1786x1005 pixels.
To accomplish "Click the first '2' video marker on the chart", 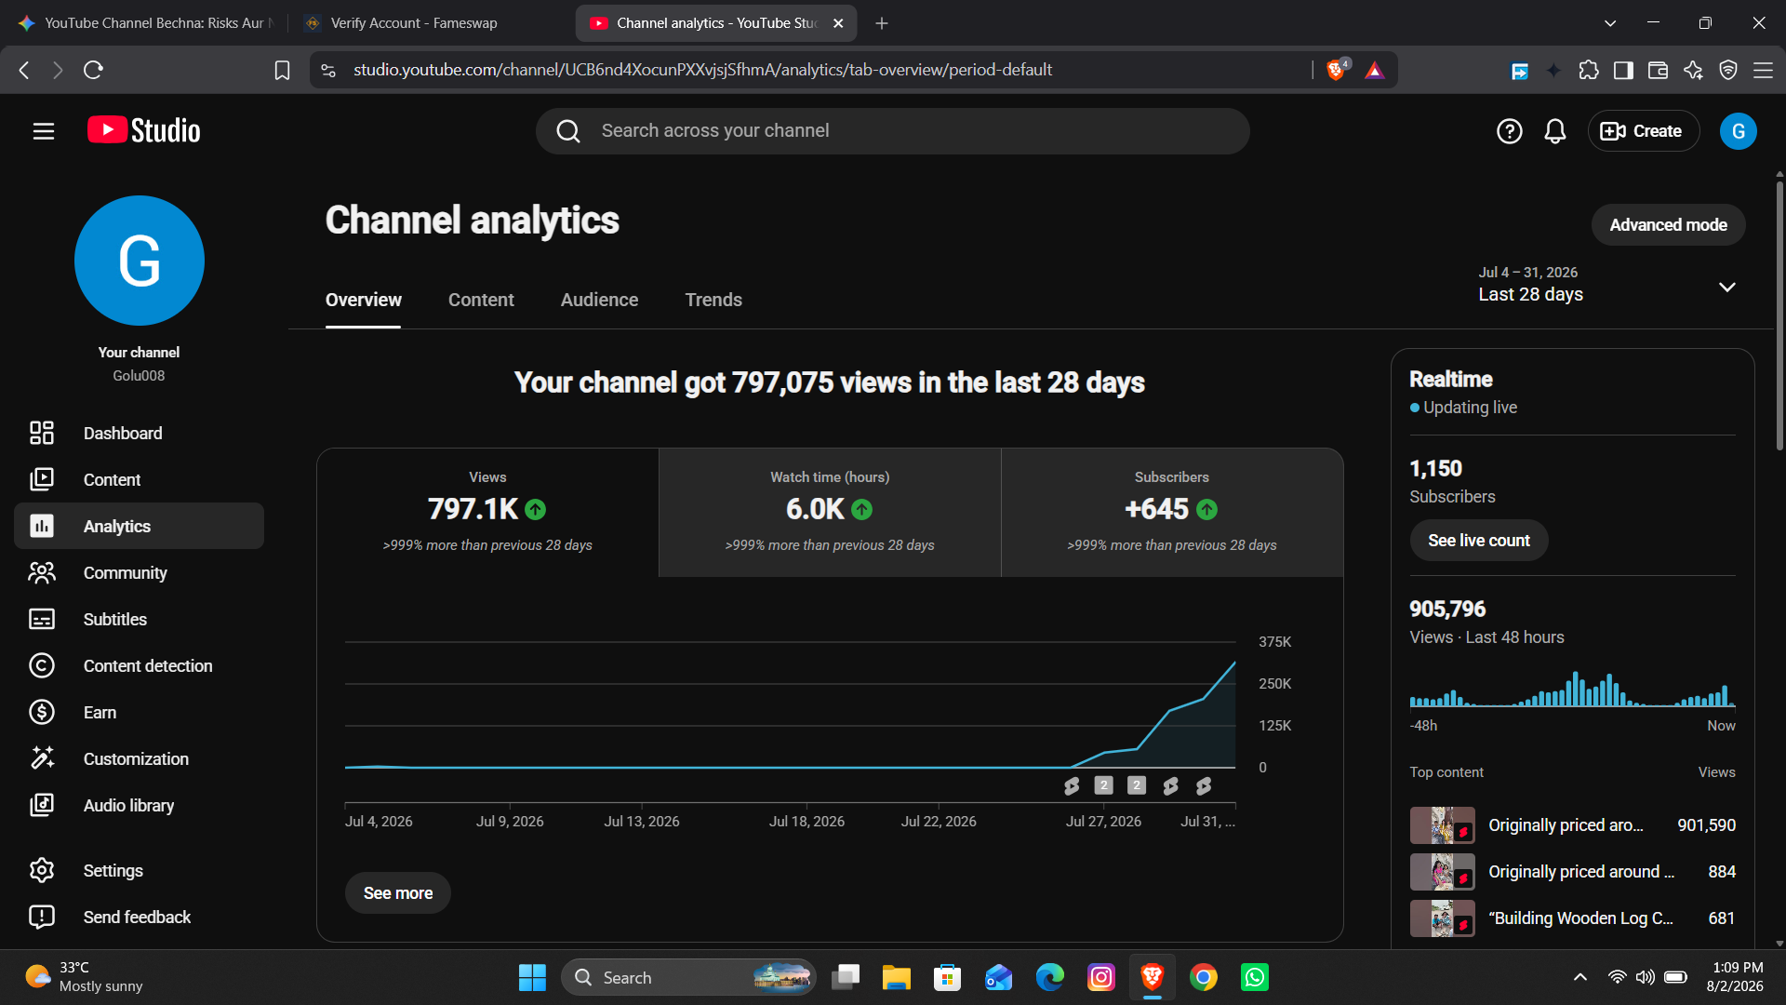I will point(1103,785).
